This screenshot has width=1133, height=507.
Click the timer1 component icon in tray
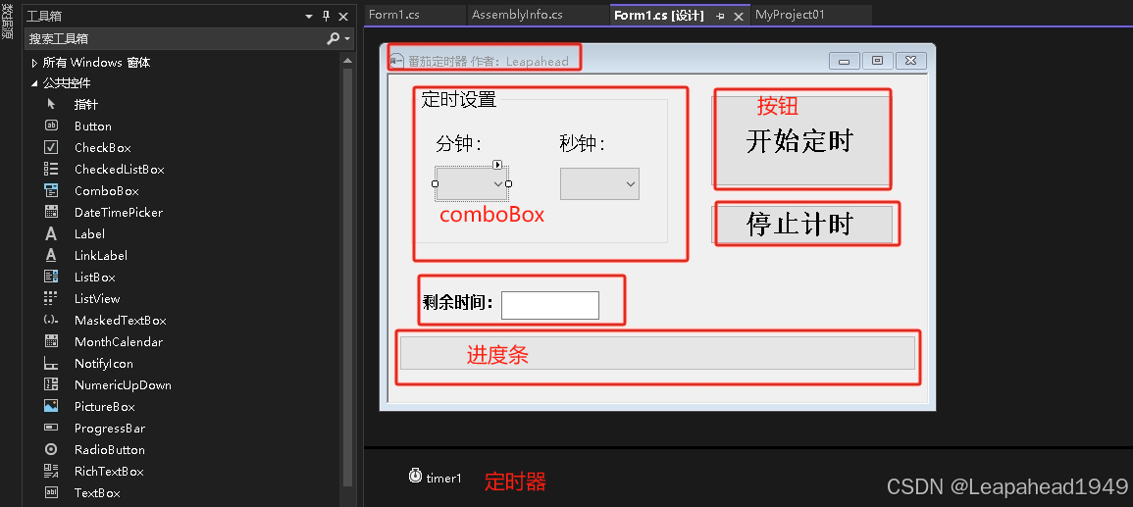point(415,476)
